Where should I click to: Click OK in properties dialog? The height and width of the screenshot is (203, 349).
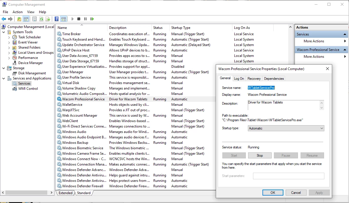coord(273,193)
